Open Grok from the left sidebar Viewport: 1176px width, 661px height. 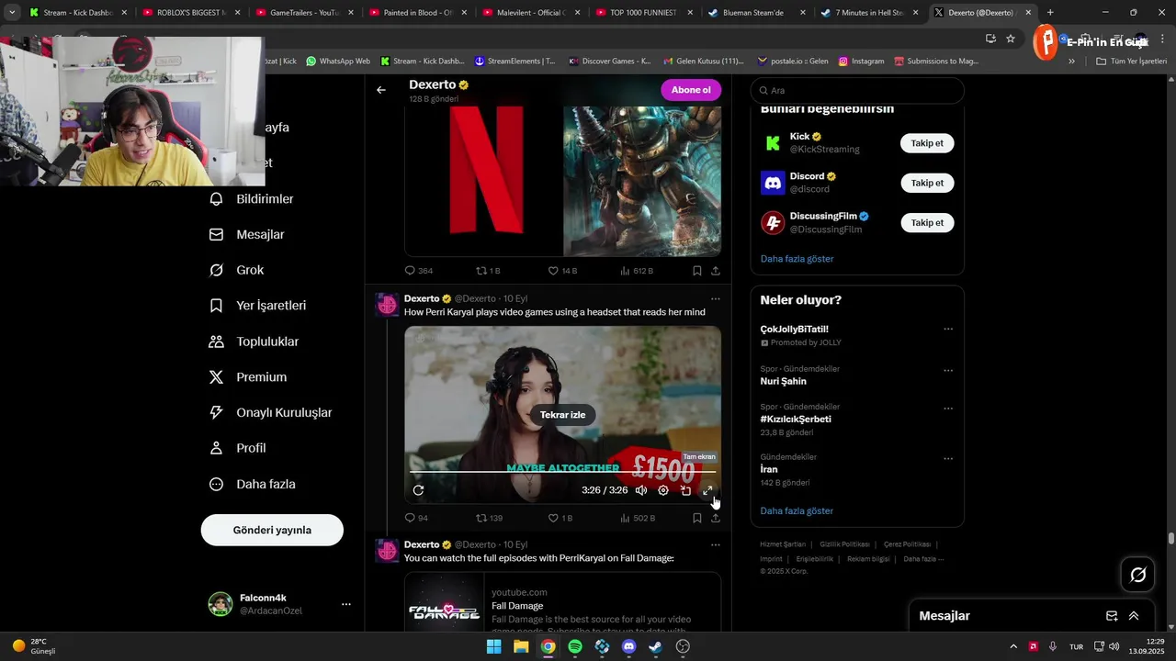[x=237, y=270]
